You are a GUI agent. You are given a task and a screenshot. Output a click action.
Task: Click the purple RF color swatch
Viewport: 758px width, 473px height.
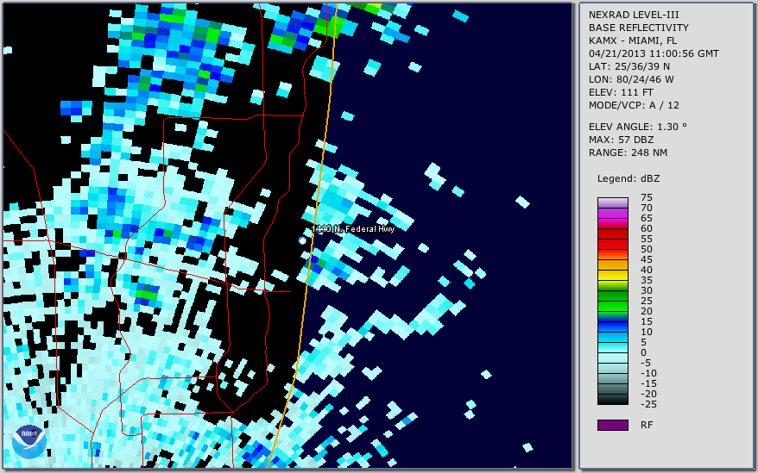tap(613, 425)
